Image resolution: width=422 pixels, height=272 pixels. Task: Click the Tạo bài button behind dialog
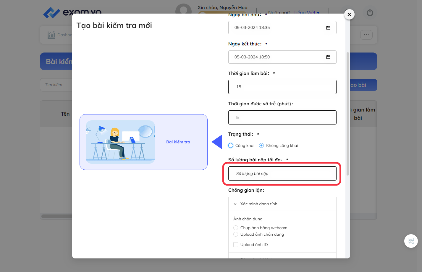click(363, 85)
